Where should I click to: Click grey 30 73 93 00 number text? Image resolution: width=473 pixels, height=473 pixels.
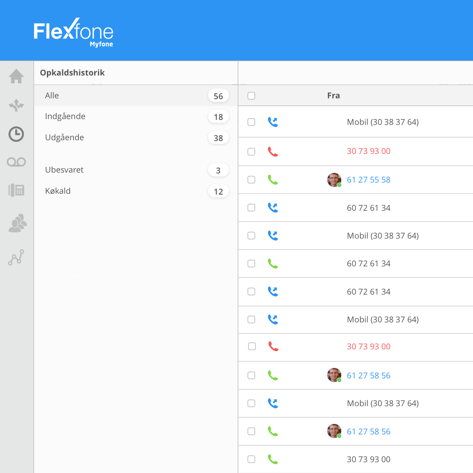pos(368,459)
